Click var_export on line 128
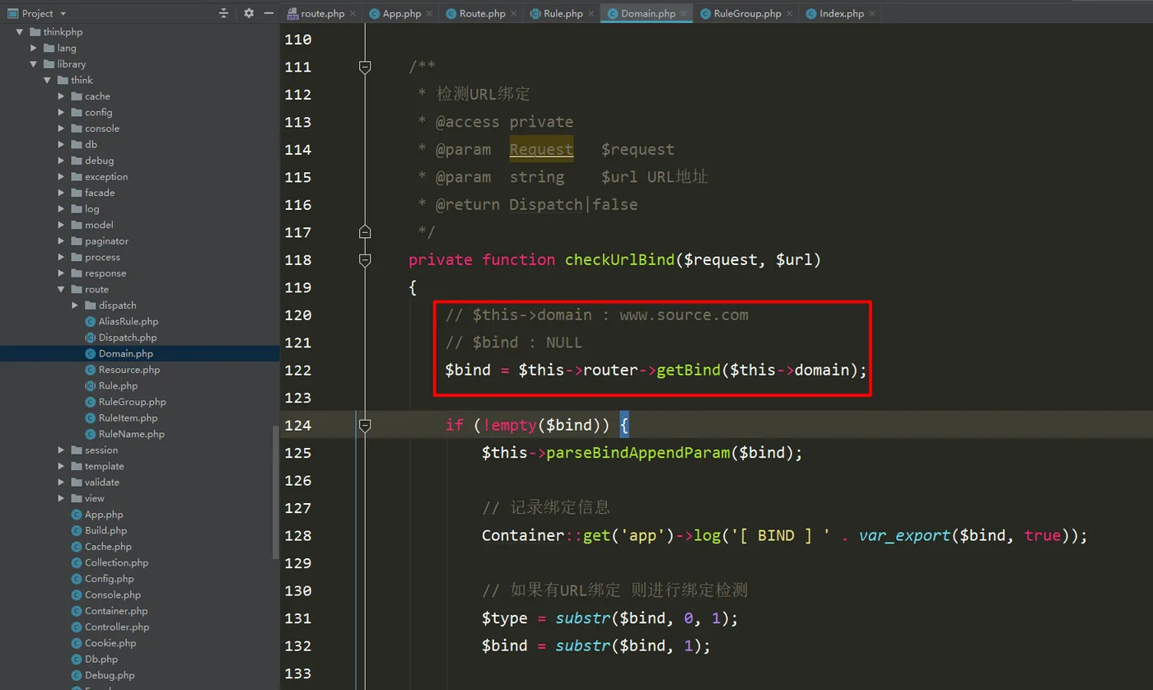This screenshot has height=690, width=1153. 904,535
